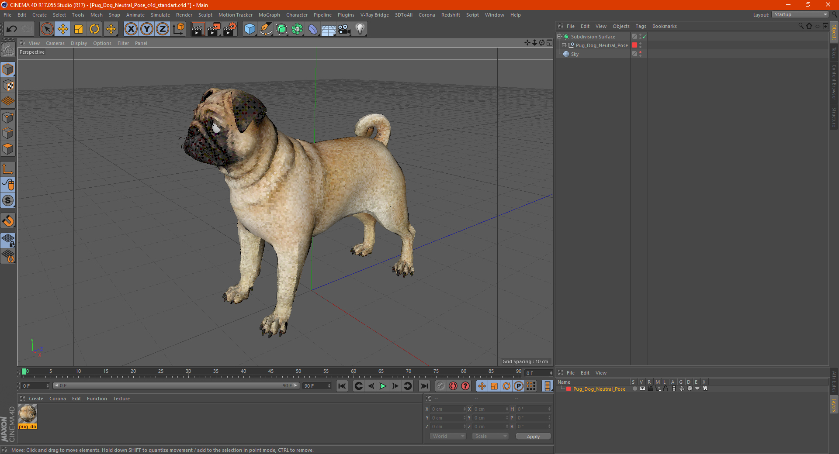Play the animation forward
This screenshot has width=839, height=454.
pos(383,386)
